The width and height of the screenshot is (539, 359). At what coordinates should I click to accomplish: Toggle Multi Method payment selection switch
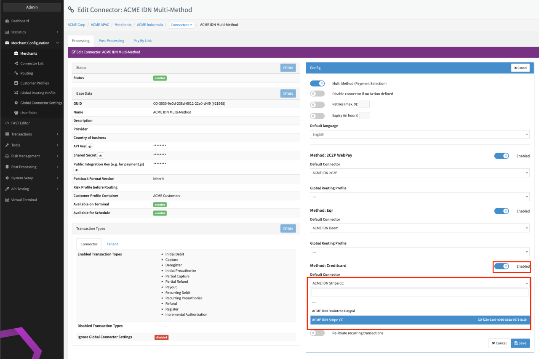[x=317, y=83]
